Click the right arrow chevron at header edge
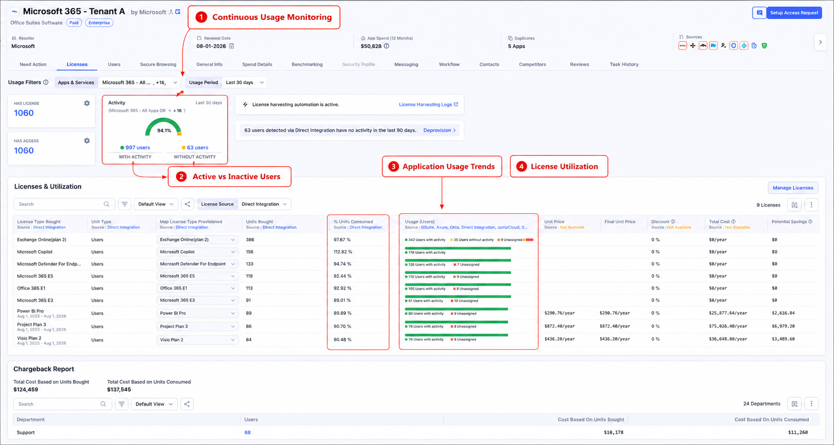This screenshot has height=445, width=834. [x=820, y=42]
